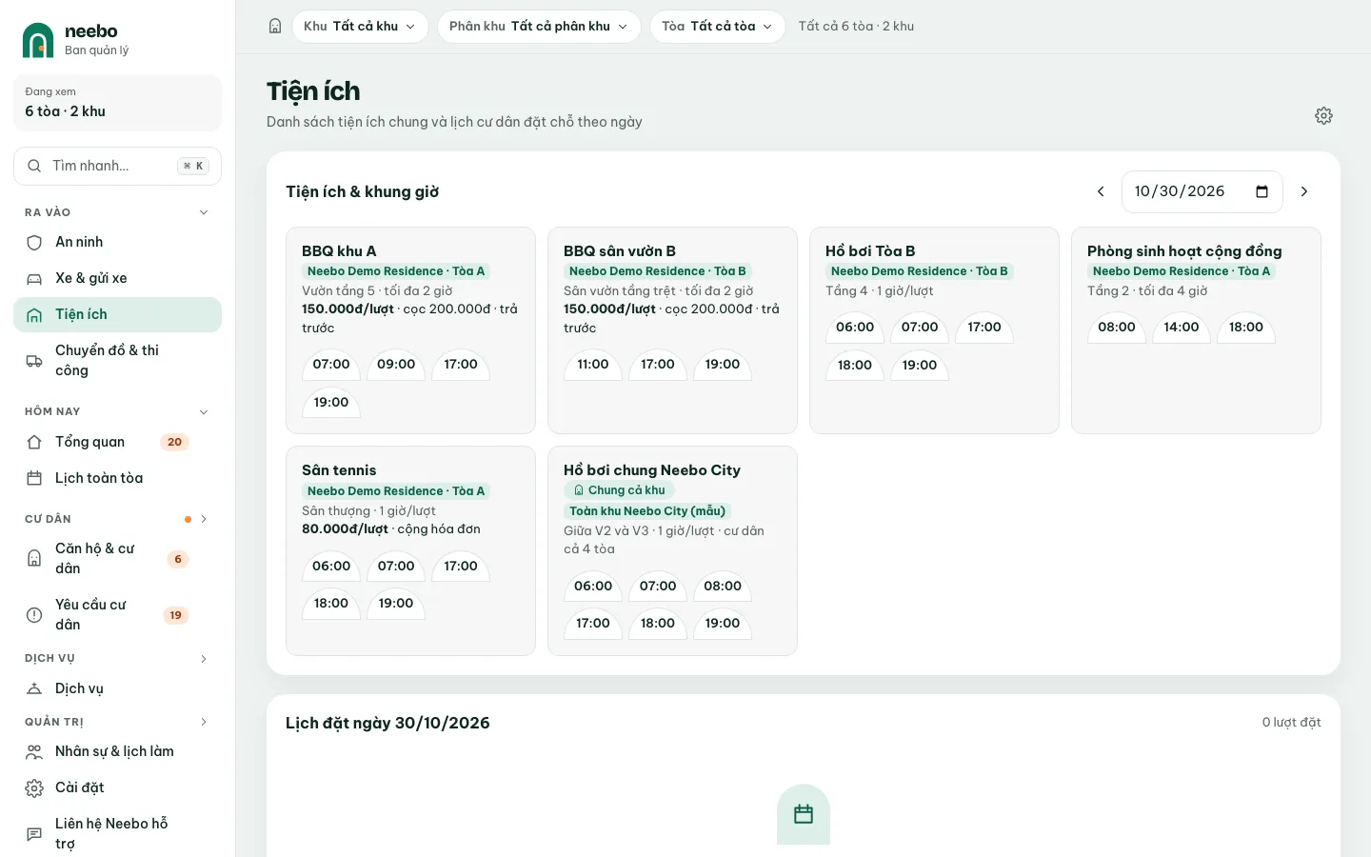Click the Chung cả khu tag
This screenshot has height=857, width=1371.
point(619,490)
